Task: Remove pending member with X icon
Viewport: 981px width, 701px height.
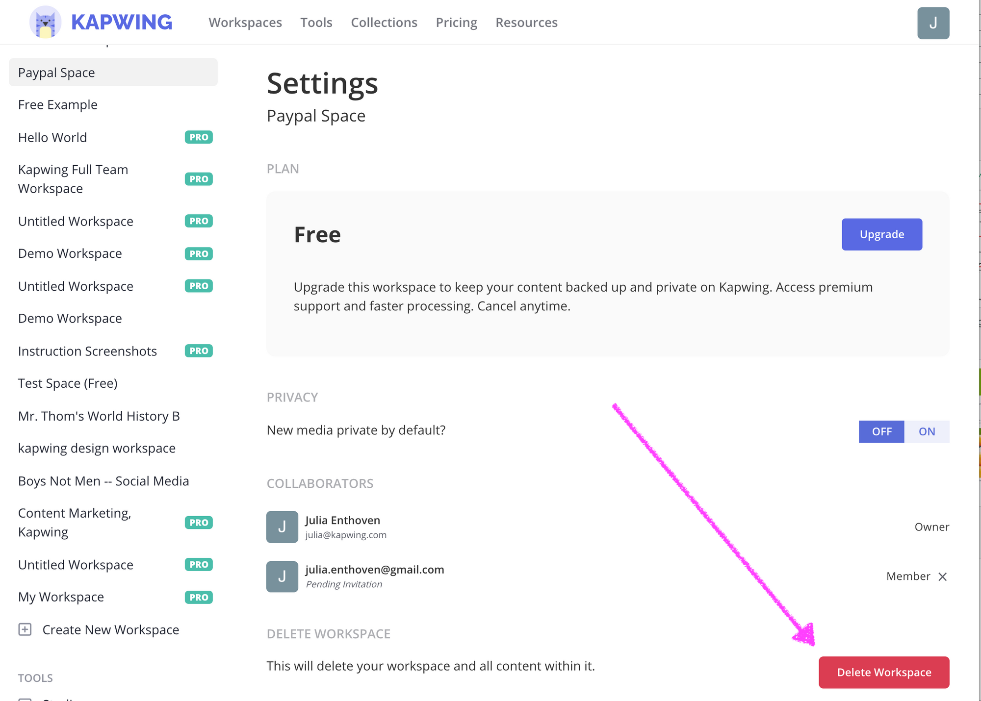Action: click(942, 576)
